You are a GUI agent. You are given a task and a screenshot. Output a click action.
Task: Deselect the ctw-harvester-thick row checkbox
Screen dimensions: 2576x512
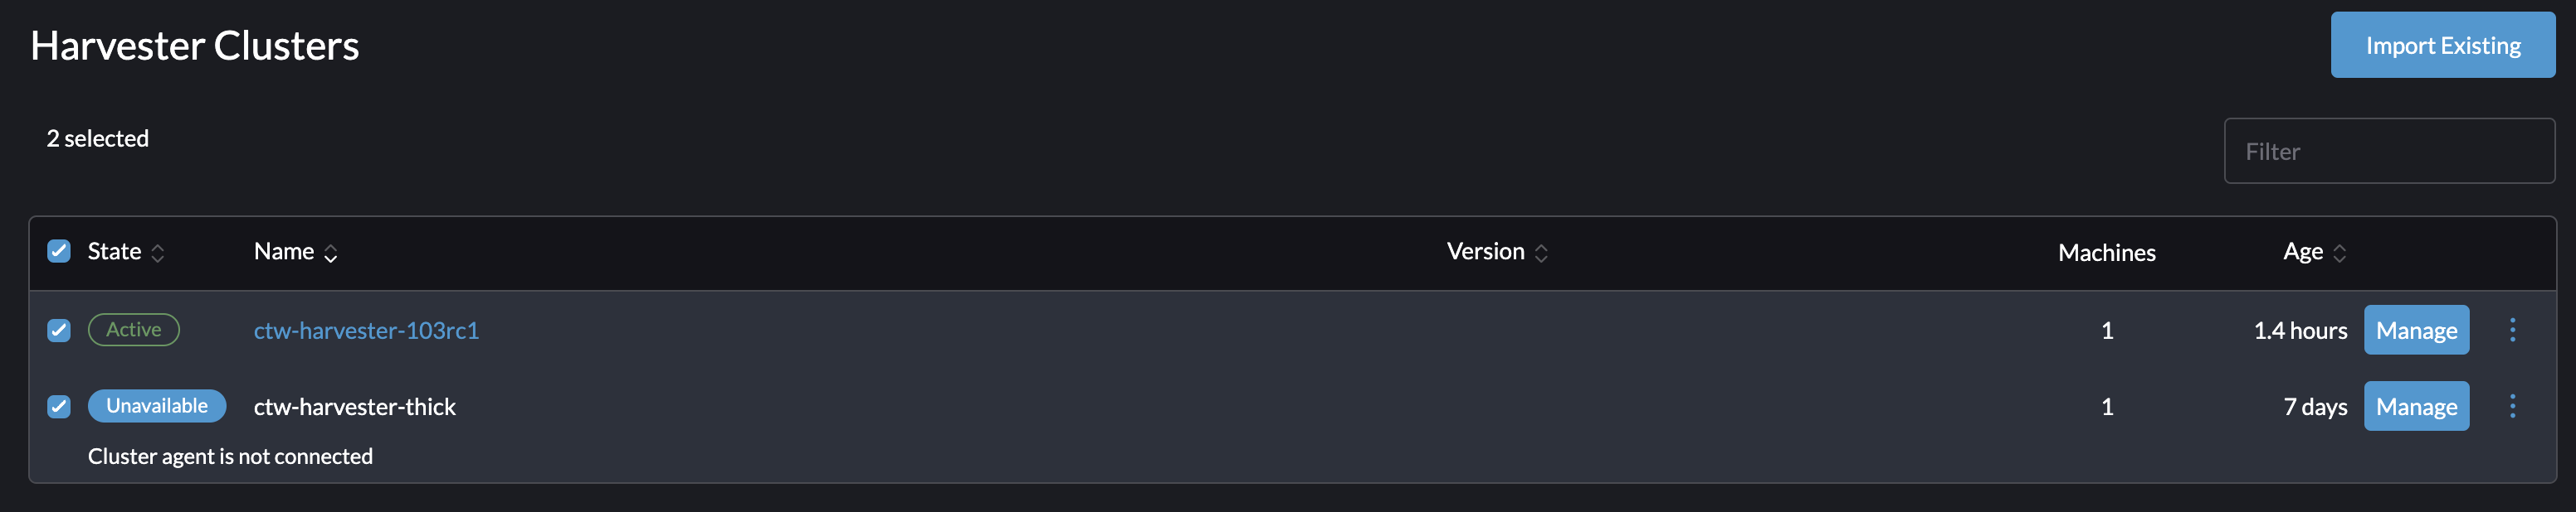59,406
